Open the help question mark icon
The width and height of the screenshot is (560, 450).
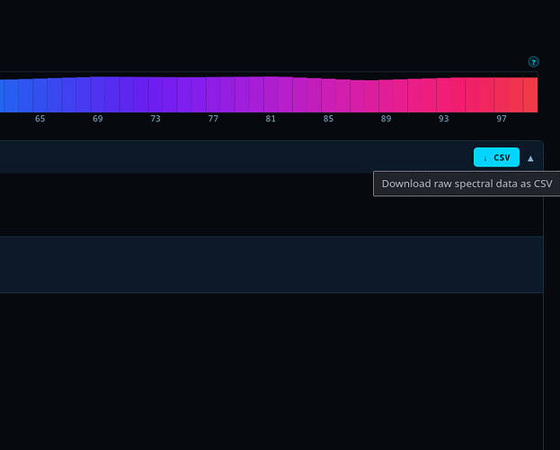click(534, 62)
